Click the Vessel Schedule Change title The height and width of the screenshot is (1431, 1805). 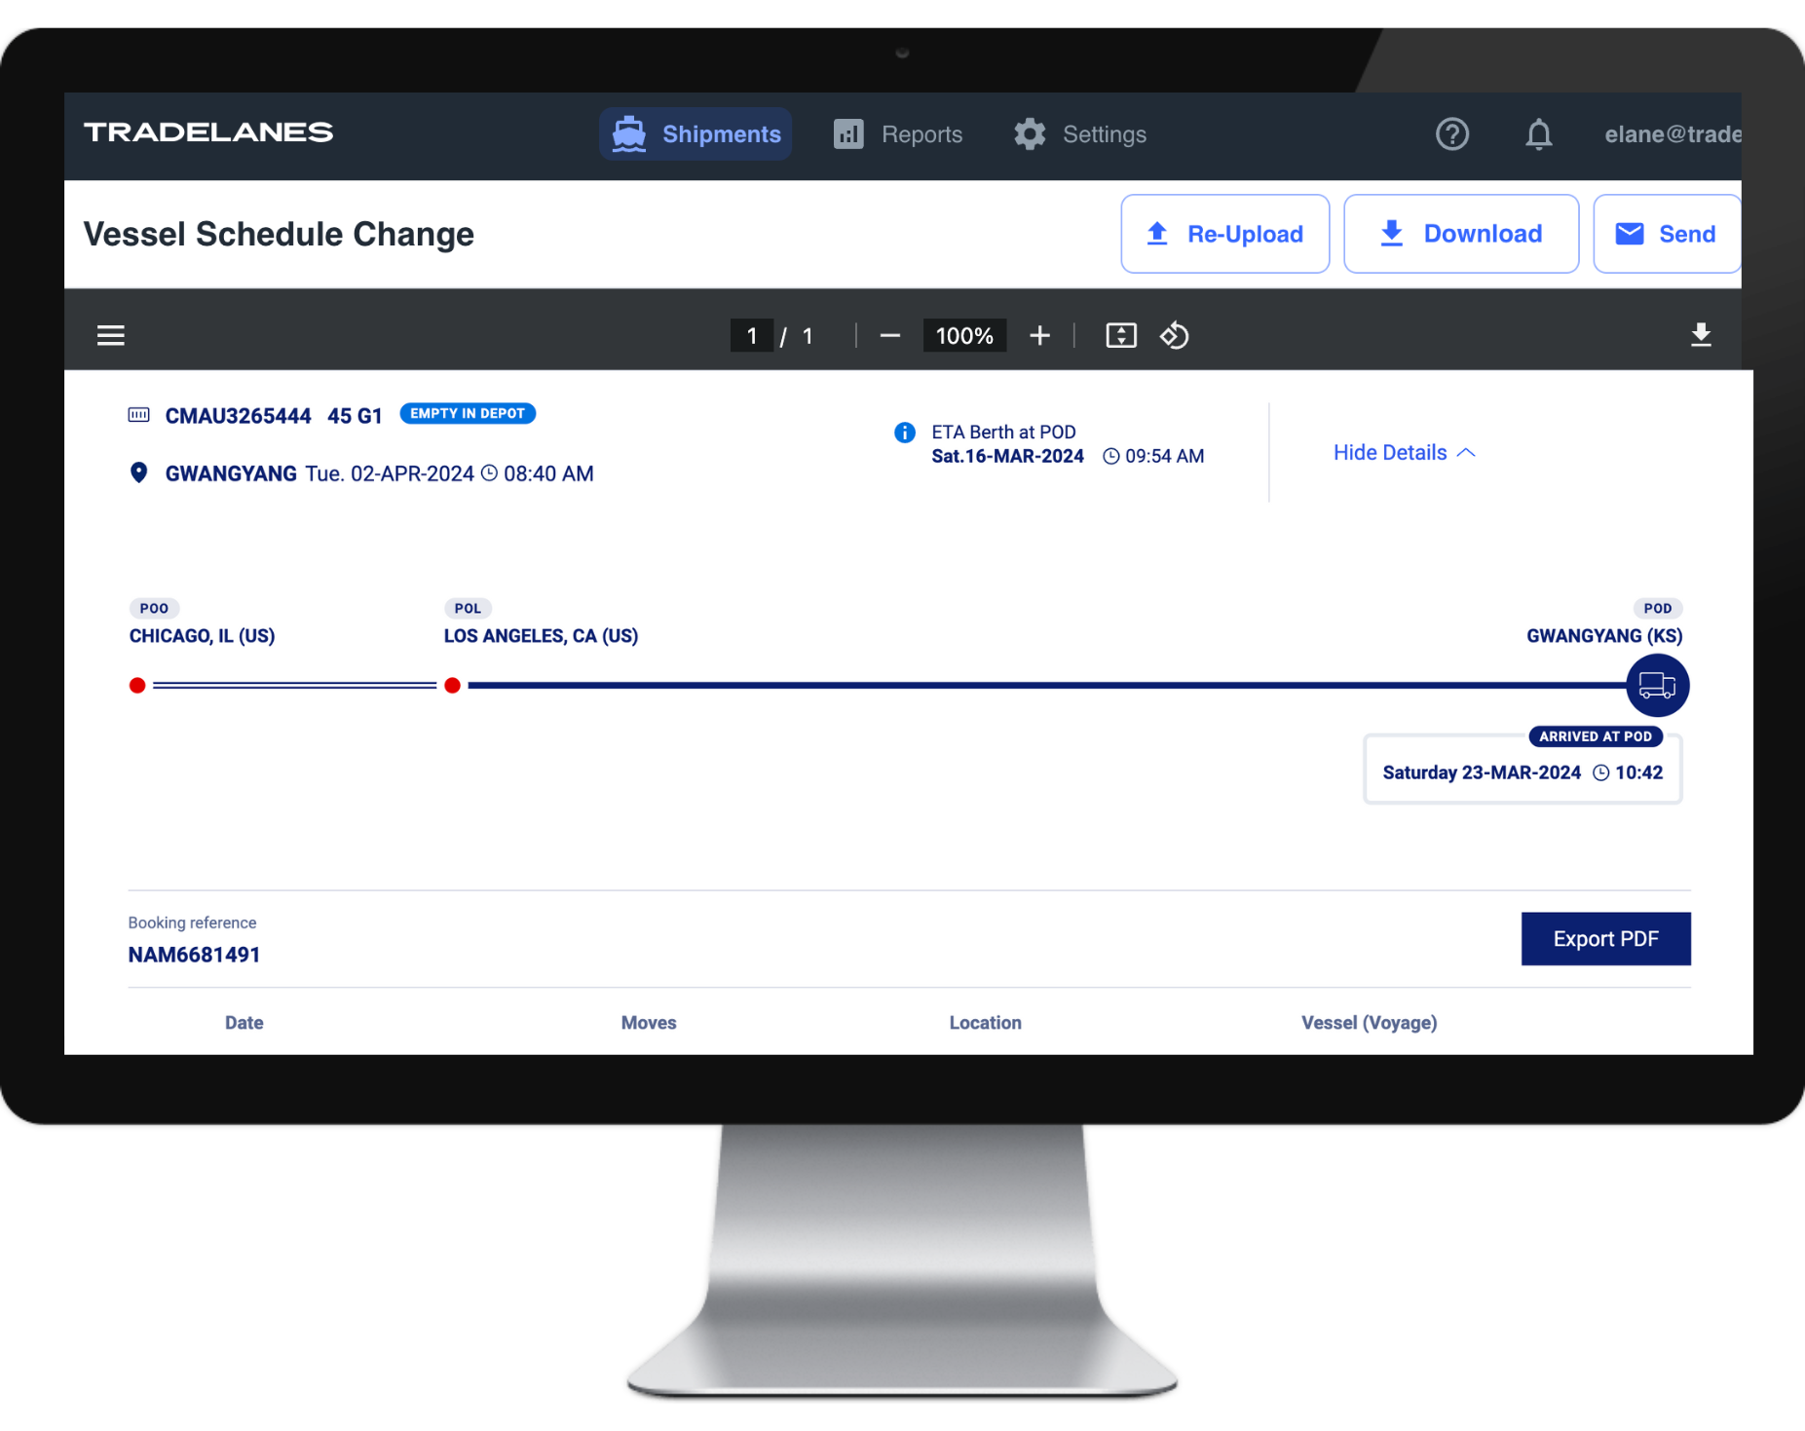279,235
